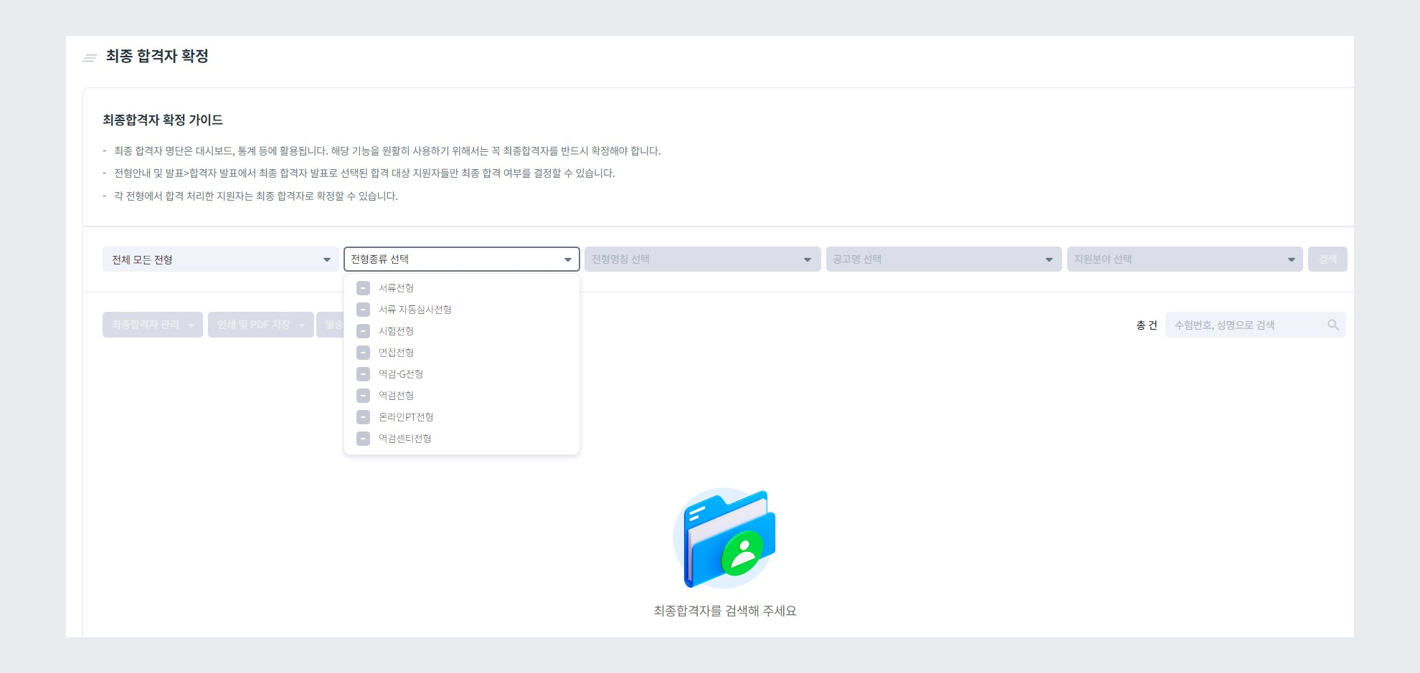Open the 전체 모든 전형 dropdown
The image size is (1420, 673).
[220, 259]
